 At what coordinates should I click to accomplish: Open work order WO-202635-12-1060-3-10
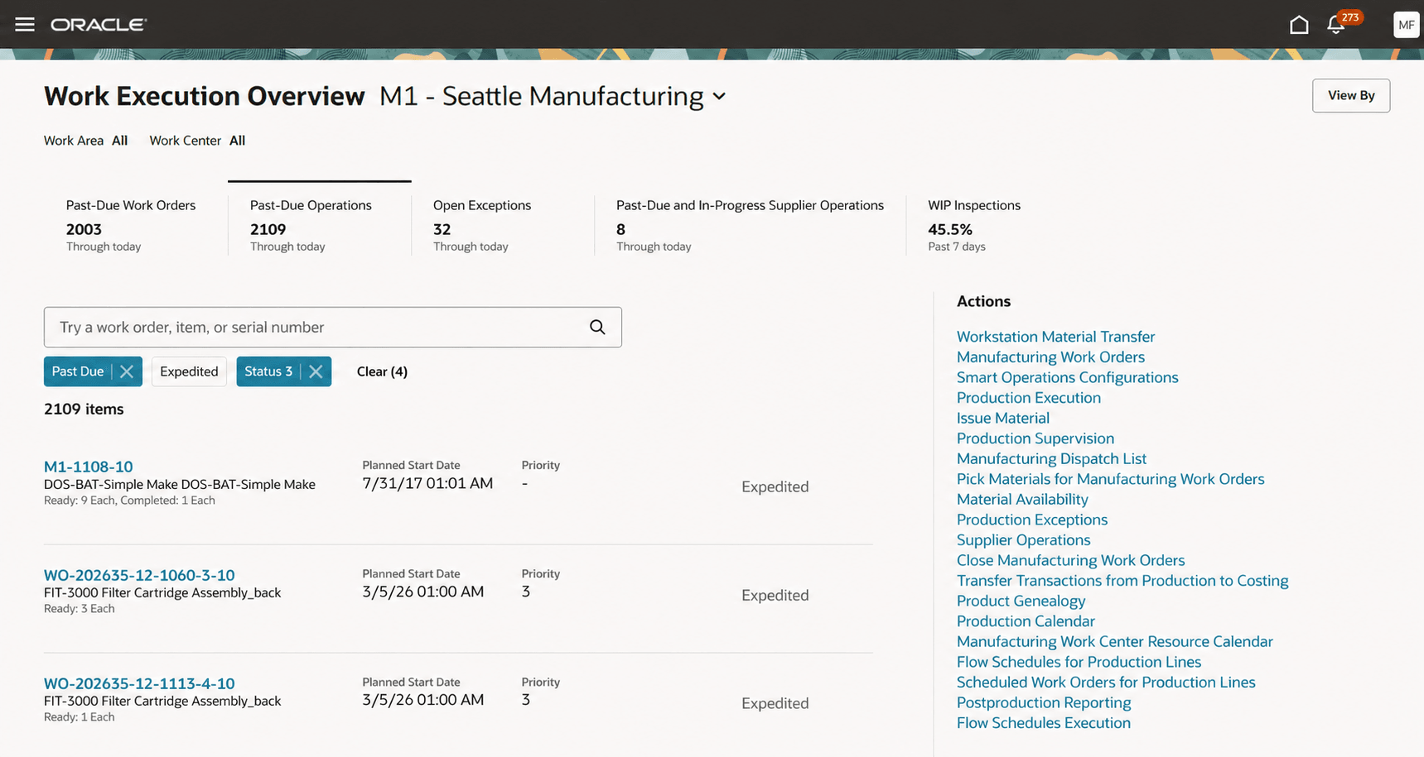(x=139, y=575)
